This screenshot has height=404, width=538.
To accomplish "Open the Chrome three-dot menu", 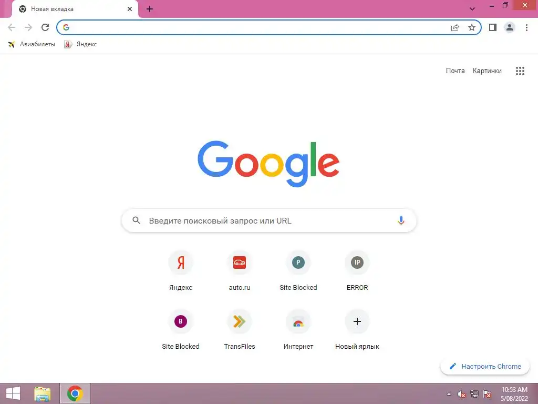I will pos(526,27).
